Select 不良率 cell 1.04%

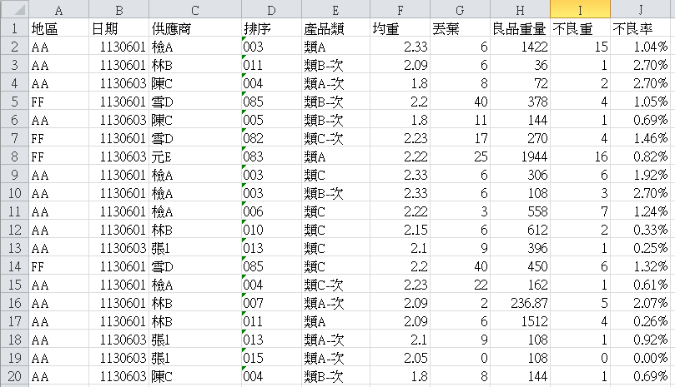coord(642,47)
